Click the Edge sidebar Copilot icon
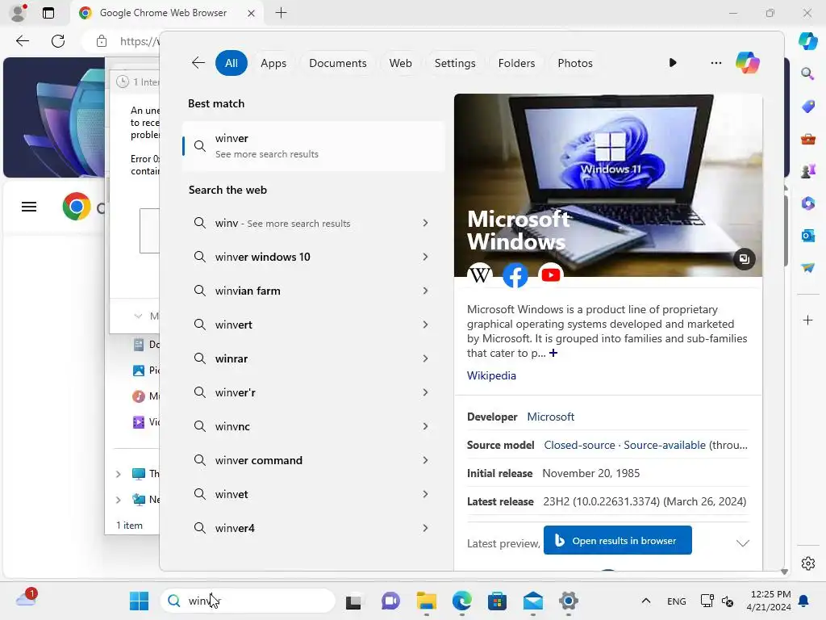826x620 pixels. (807, 41)
